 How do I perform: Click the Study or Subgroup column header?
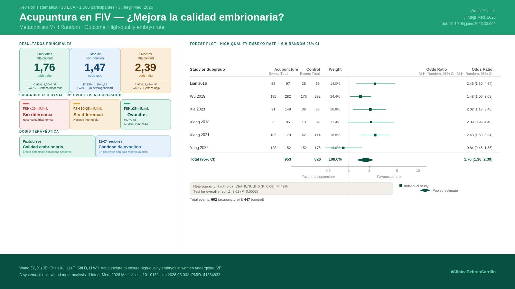(x=207, y=69)
